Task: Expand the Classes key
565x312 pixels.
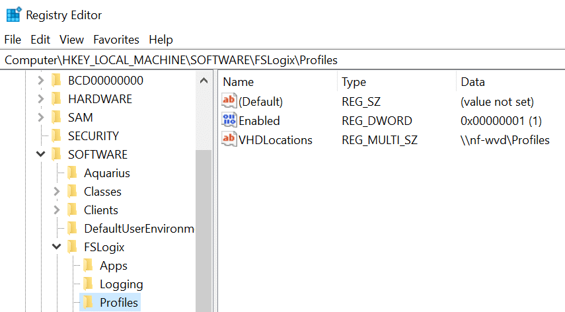Action: point(57,191)
